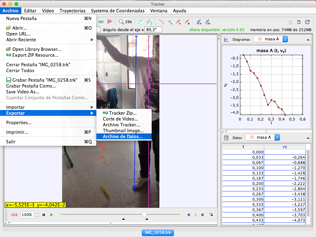Toggle the positions display icon
The height and width of the screenshot is (237, 316).
click(x=170, y=22)
